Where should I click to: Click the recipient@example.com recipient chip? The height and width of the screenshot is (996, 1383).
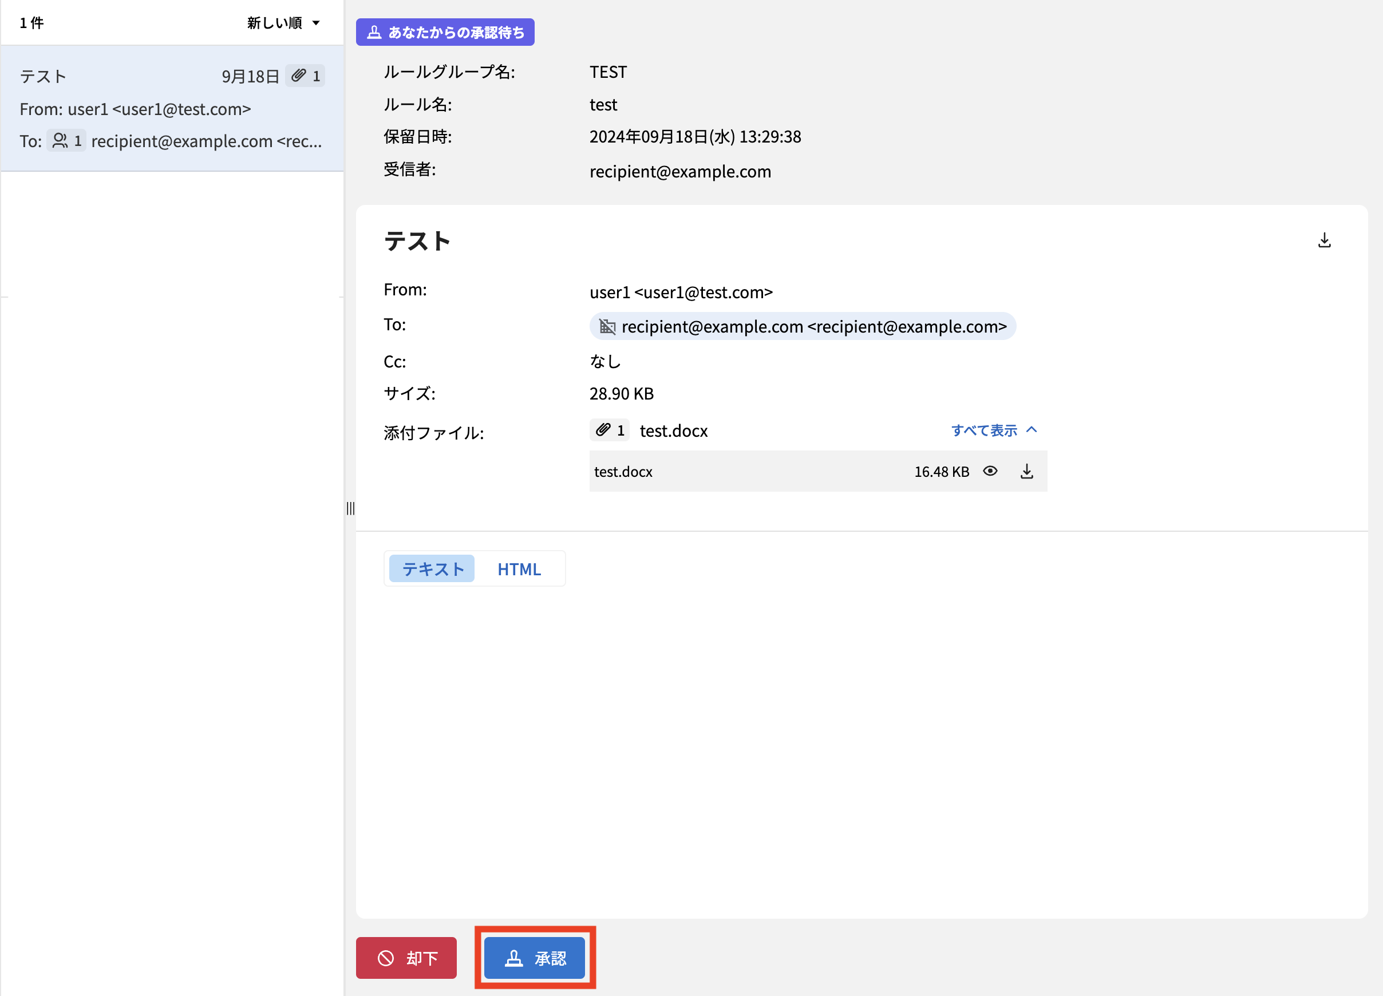pos(803,326)
